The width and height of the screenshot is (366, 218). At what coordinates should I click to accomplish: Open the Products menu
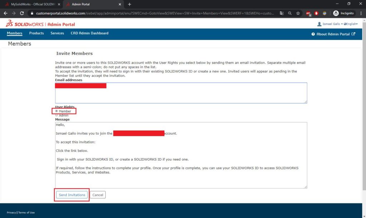pyautogui.click(x=36, y=33)
